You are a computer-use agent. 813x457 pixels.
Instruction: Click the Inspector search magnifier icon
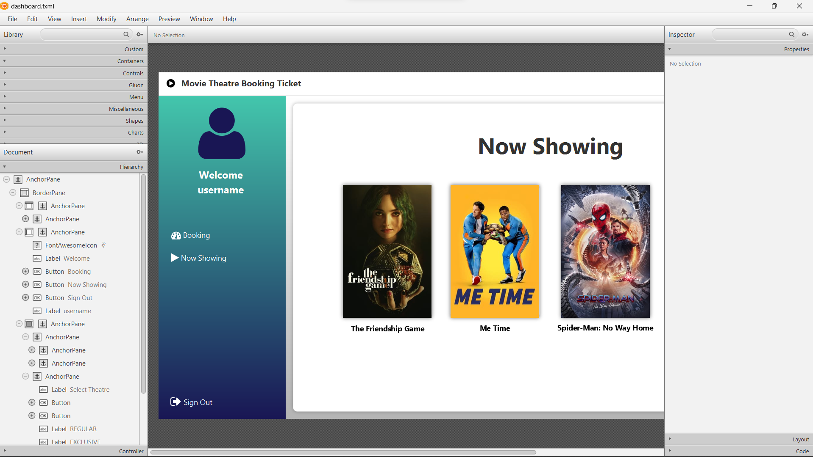tap(791, 34)
